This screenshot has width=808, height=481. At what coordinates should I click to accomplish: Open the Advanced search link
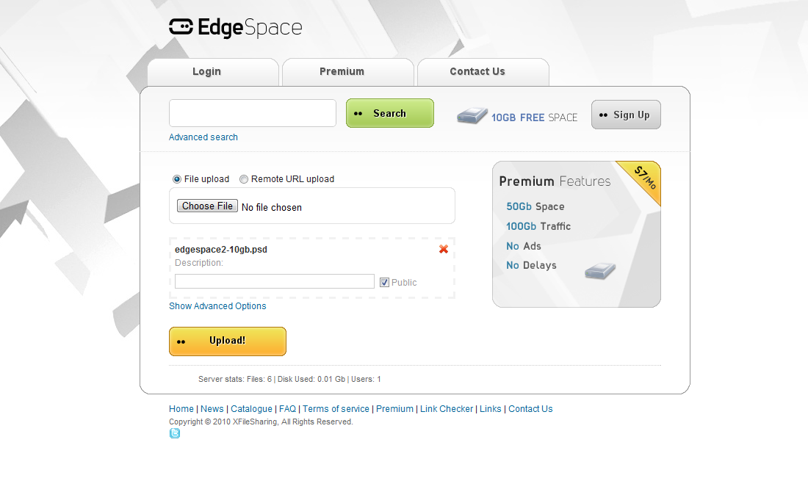(x=203, y=137)
